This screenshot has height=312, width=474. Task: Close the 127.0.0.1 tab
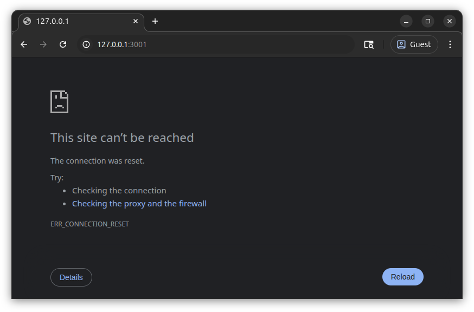pos(136,21)
